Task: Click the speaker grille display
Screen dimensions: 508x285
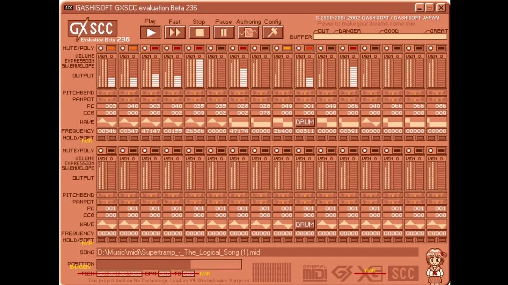Action: tap(272, 272)
